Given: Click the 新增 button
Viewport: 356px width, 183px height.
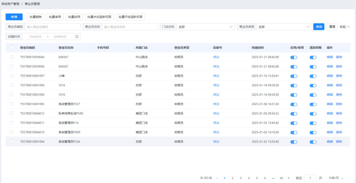Looking at the screenshot, I should (x=14, y=17).
